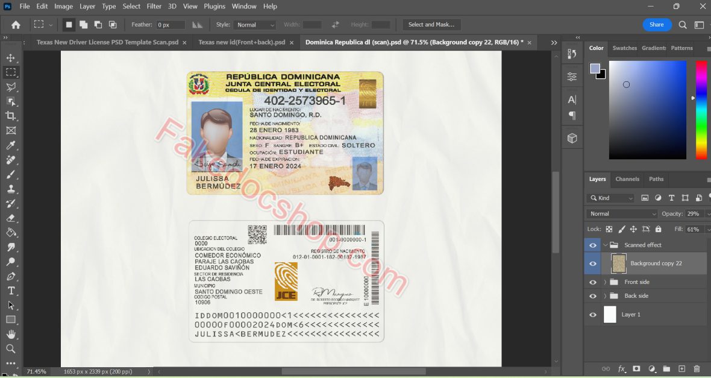The image size is (711, 378).
Task: Click the Create new layer icon
Action: pyautogui.click(x=681, y=369)
